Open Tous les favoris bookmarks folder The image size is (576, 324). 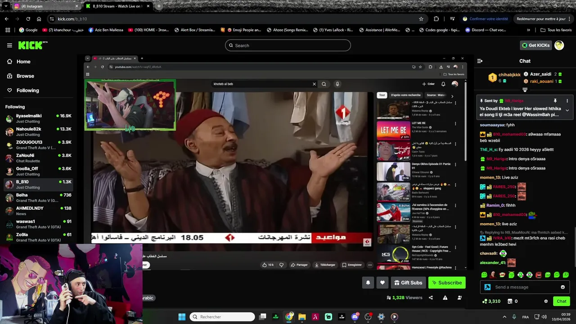pos(556,30)
